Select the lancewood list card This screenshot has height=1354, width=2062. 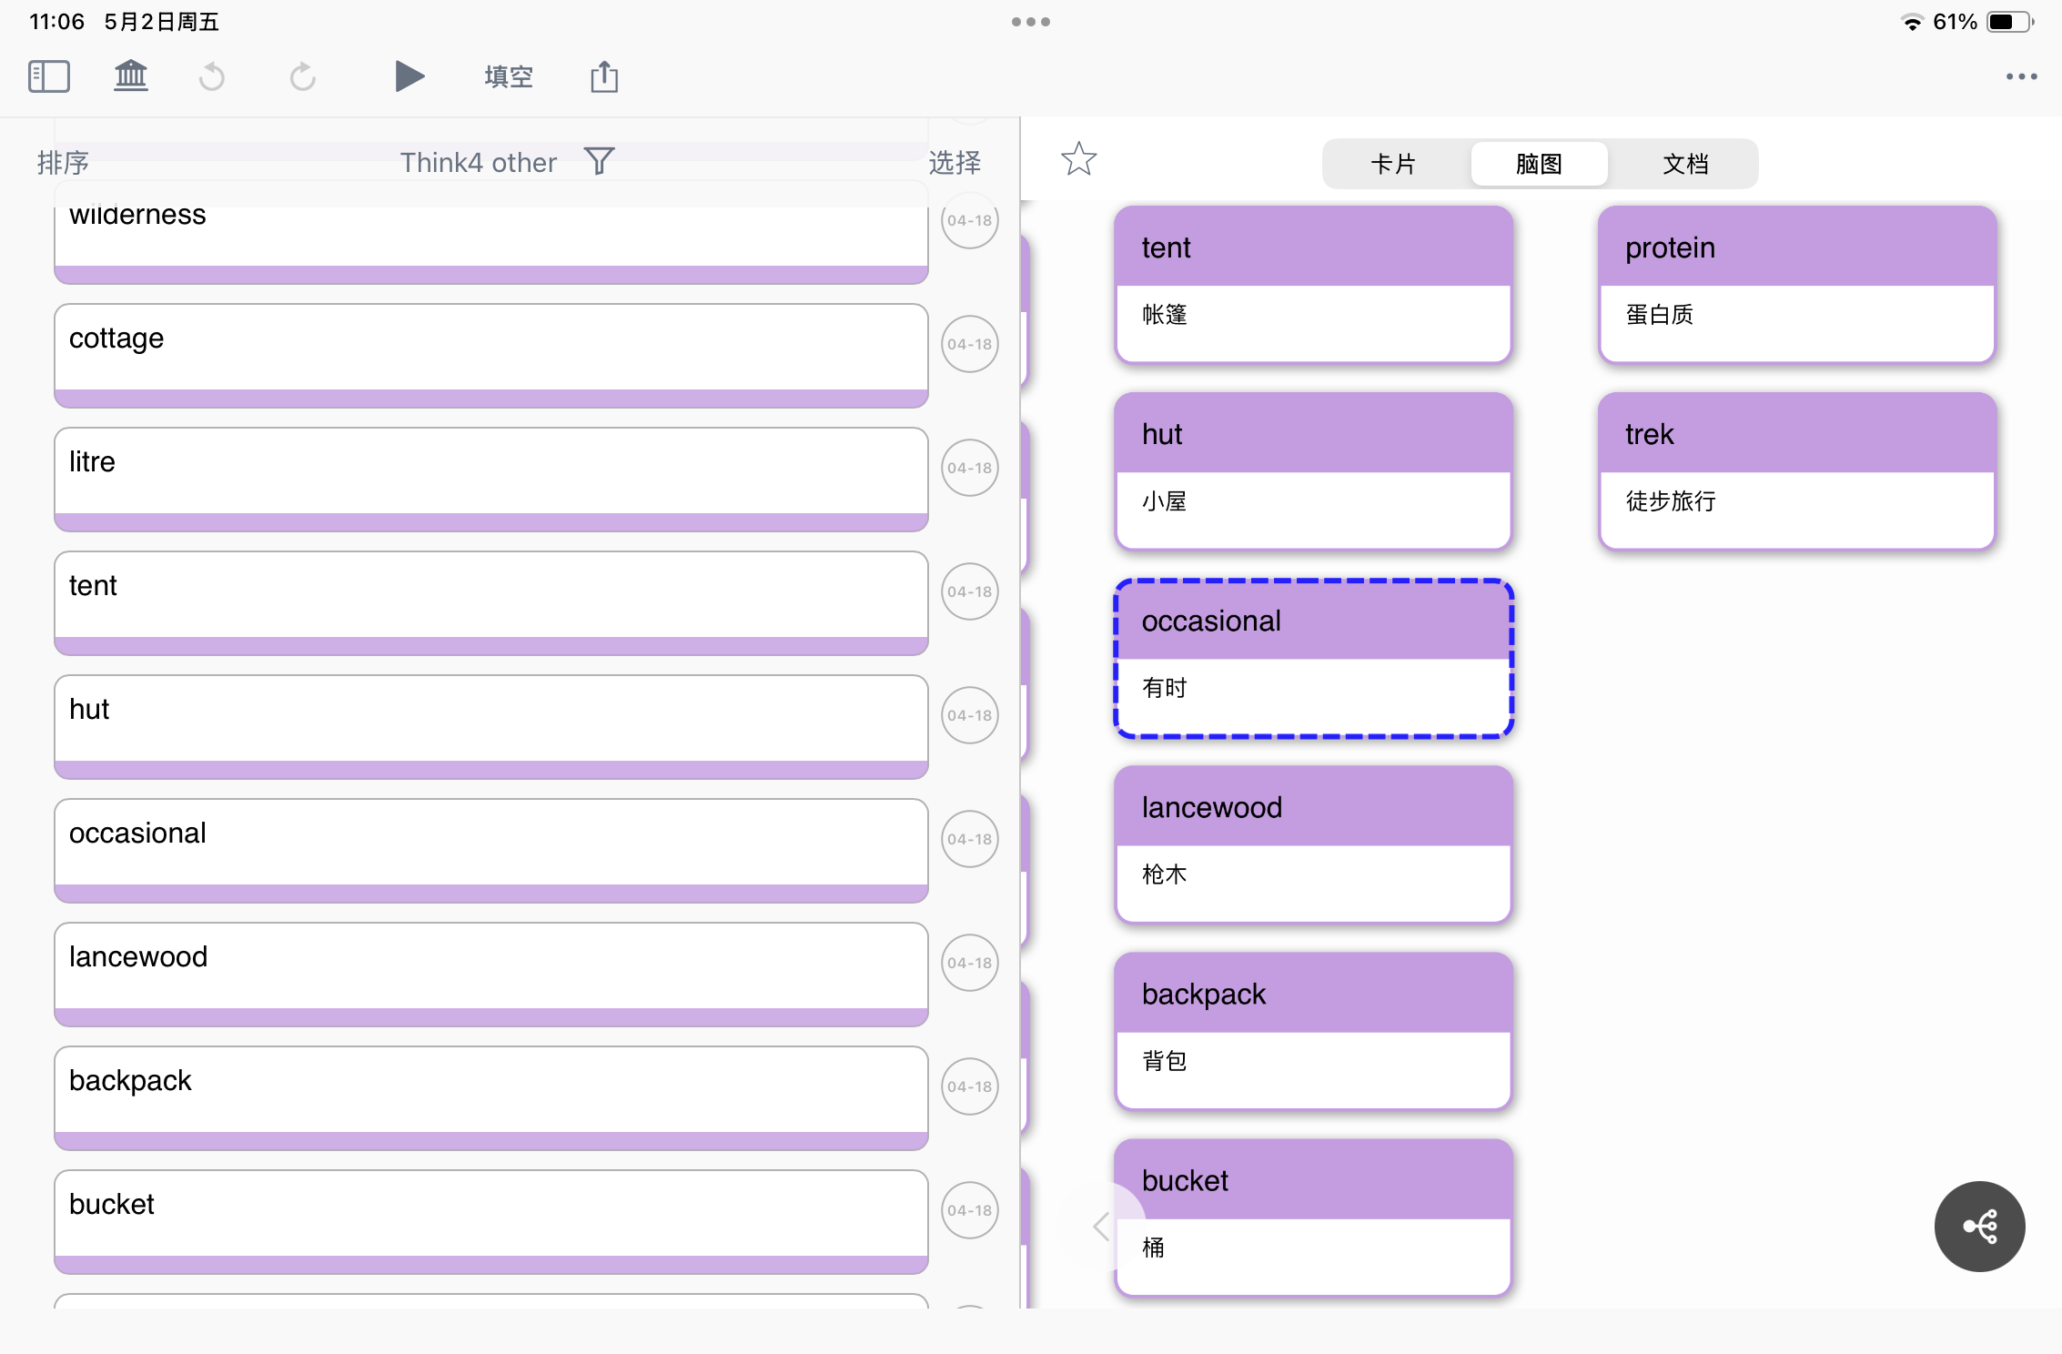coord(491,975)
